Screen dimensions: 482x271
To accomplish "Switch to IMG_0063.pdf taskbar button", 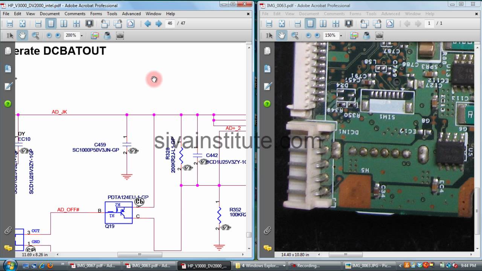I will point(149,265).
